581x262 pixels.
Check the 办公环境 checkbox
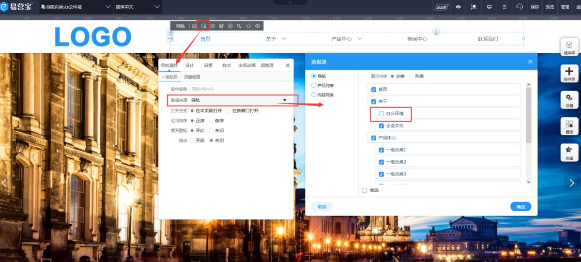(382, 114)
